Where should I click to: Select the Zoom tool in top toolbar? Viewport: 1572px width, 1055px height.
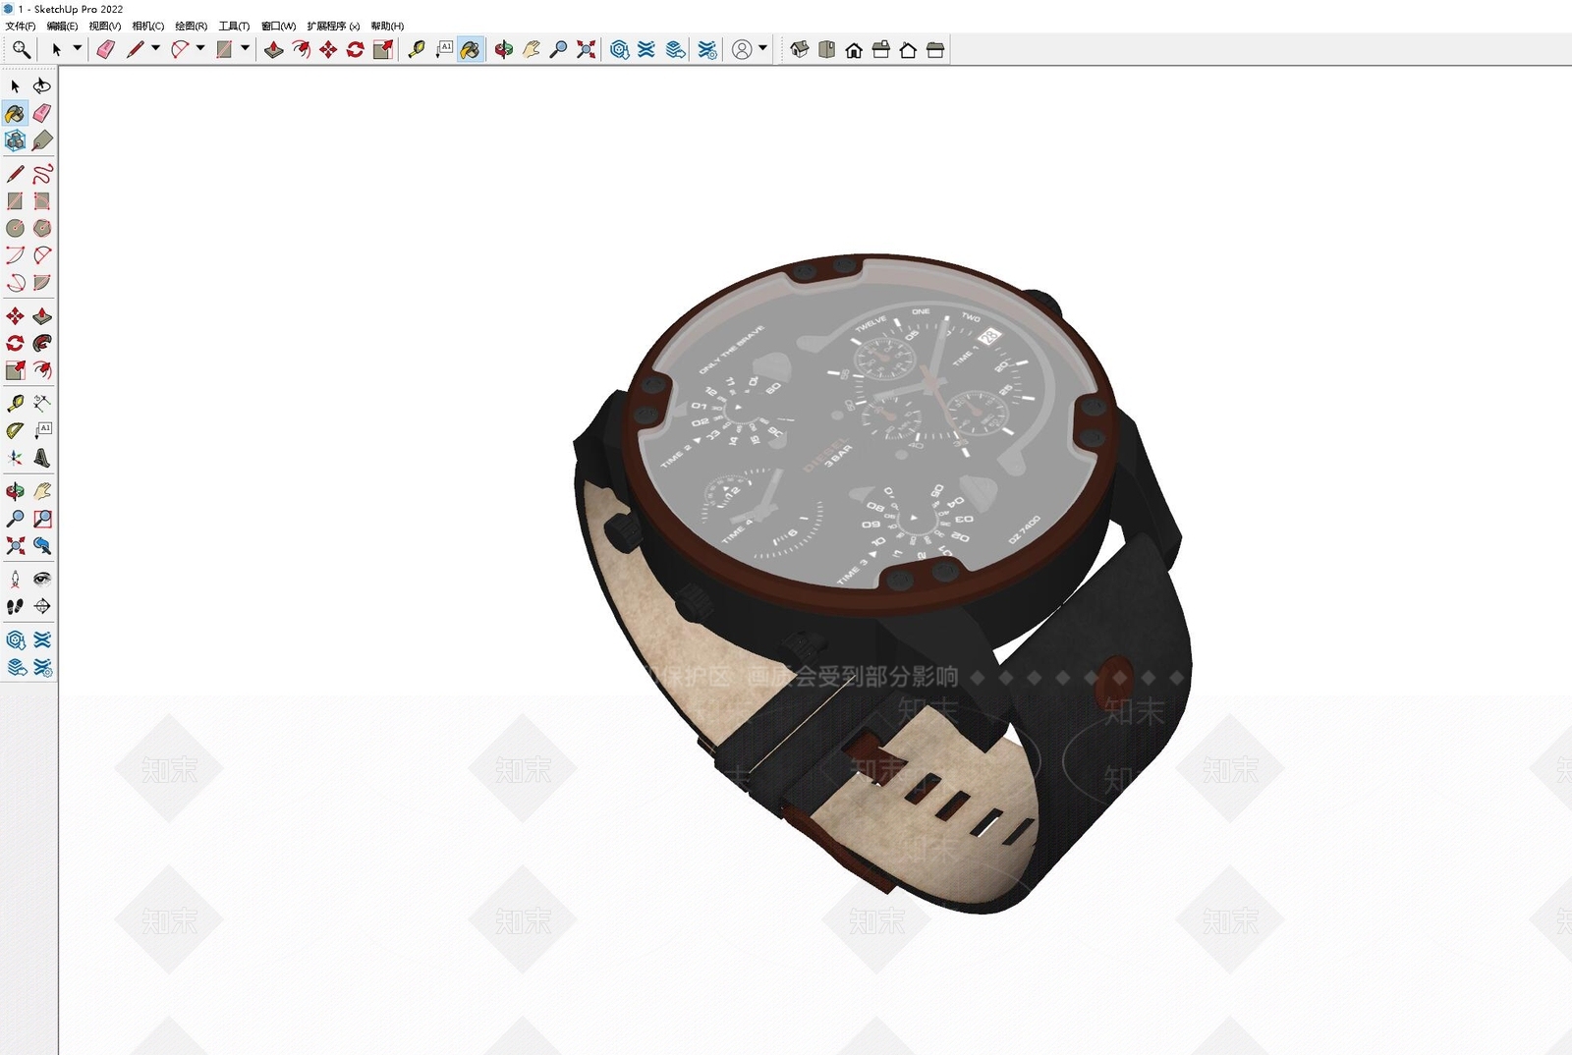click(x=558, y=50)
